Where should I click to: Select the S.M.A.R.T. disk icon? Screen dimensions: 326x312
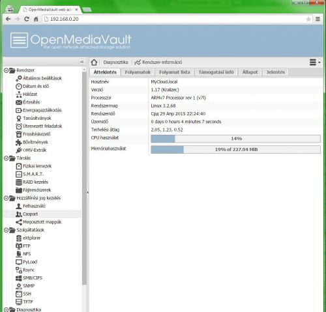coord(19,174)
